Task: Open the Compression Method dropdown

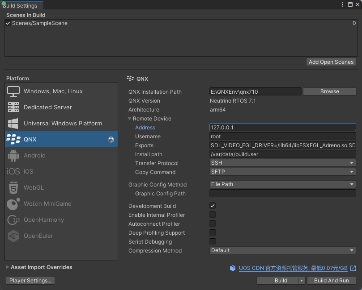Action: click(x=282, y=250)
